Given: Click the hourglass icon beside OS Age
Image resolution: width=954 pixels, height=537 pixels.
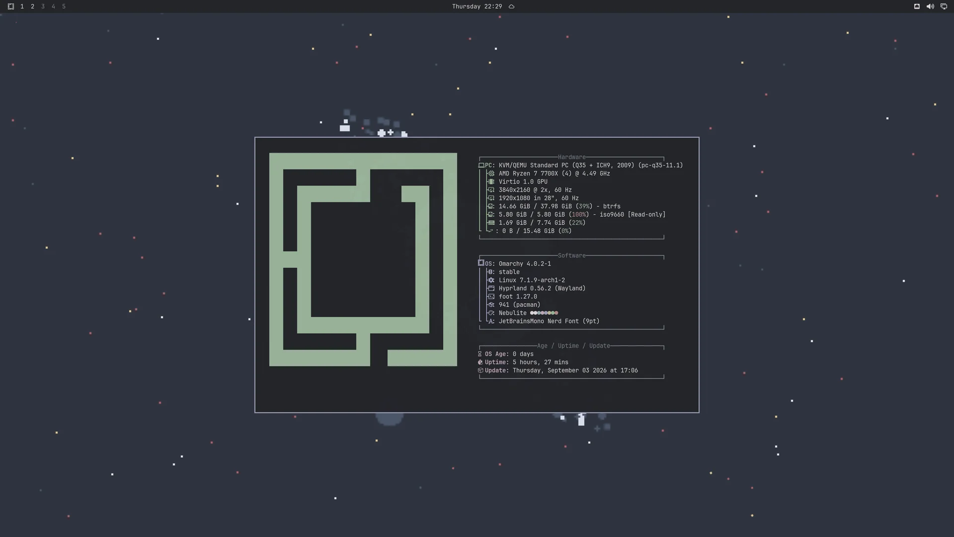Looking at the screenshot, I should (x=480, y=354).
